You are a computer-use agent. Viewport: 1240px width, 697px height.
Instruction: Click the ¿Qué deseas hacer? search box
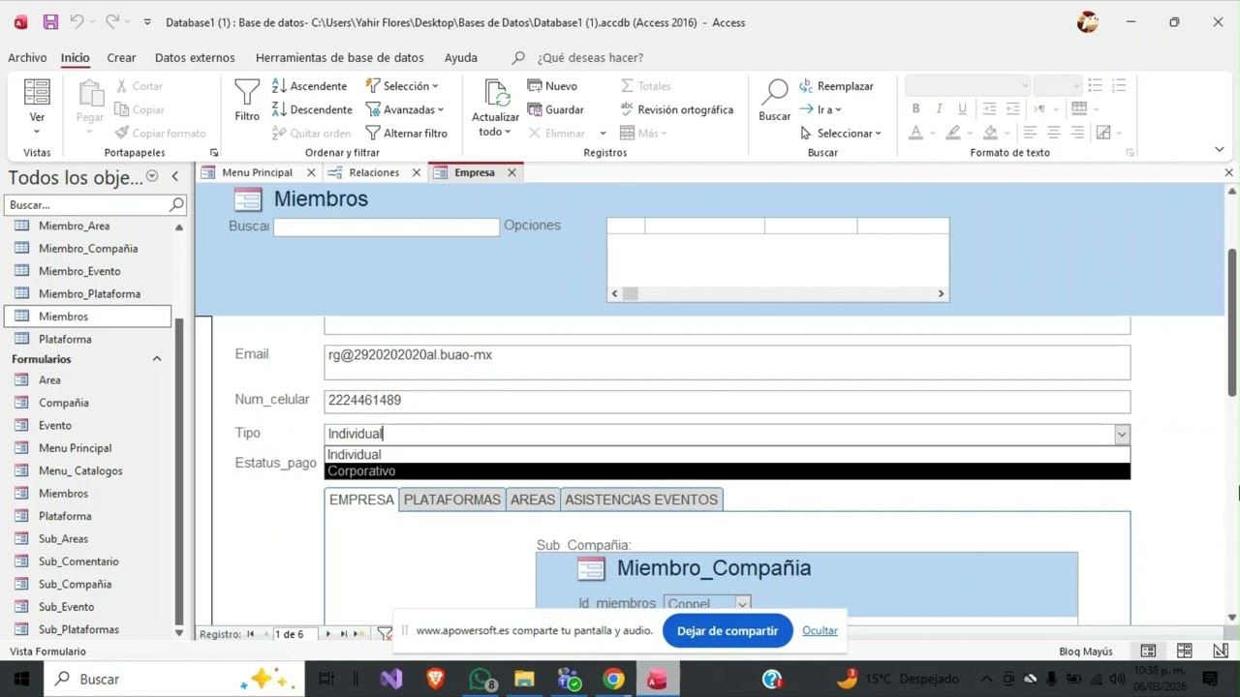click(590, 58)
